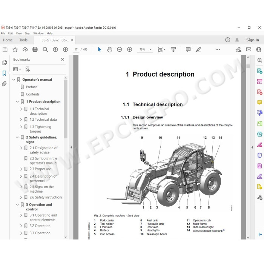
Task: Open the Protect shield tool in right pane
Action: coord(259,155)
